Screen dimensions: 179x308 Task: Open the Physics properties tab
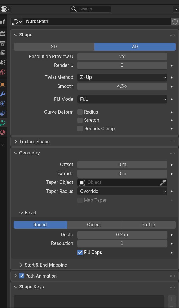(3, 104)
